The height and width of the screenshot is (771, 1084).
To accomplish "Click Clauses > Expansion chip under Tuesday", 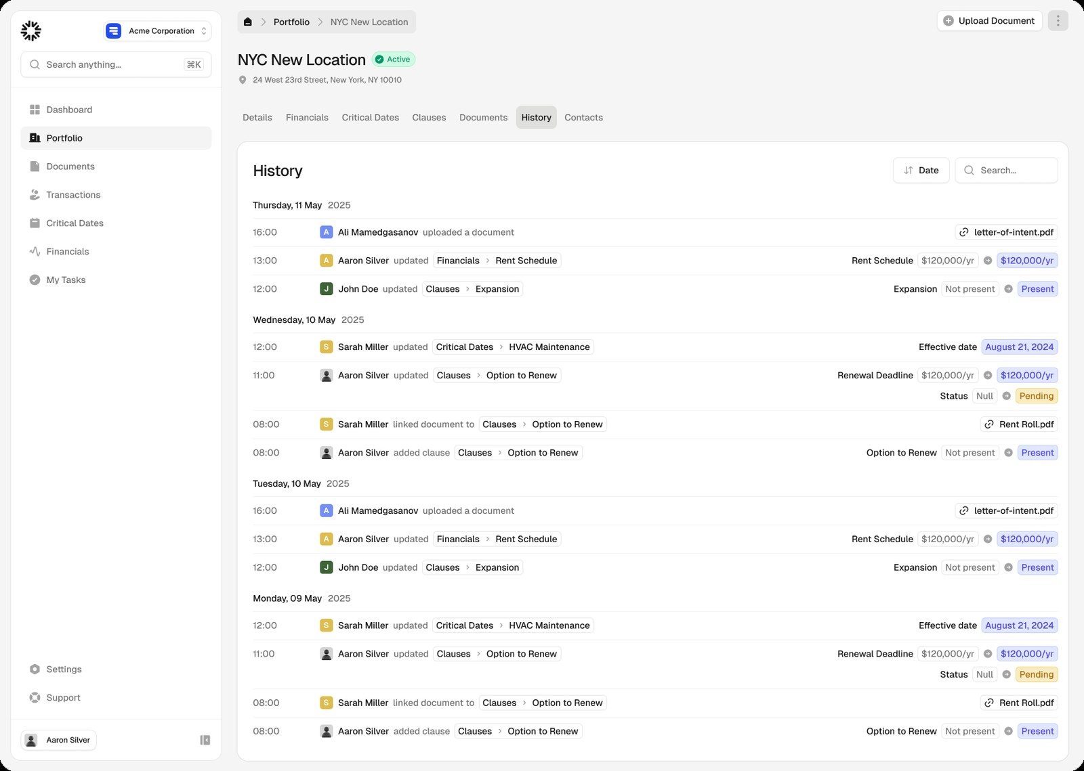I will pos(472,568).
